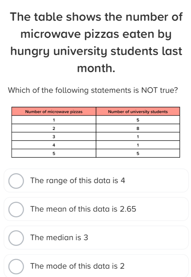Click "Number of university students" column header

click(138, 111)
